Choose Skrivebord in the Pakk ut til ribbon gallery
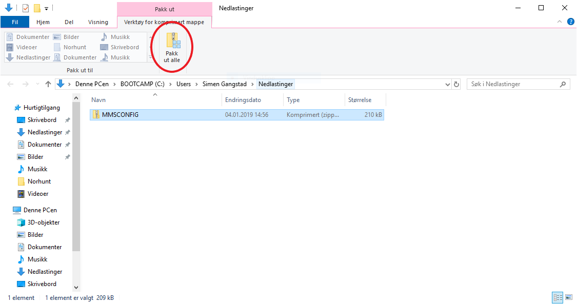Viewport: 577px width, 304px height. pyautogui.click(x=120, y=47)
